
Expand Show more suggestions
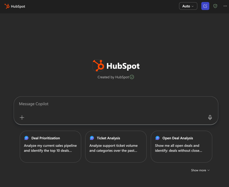(198, 170)
